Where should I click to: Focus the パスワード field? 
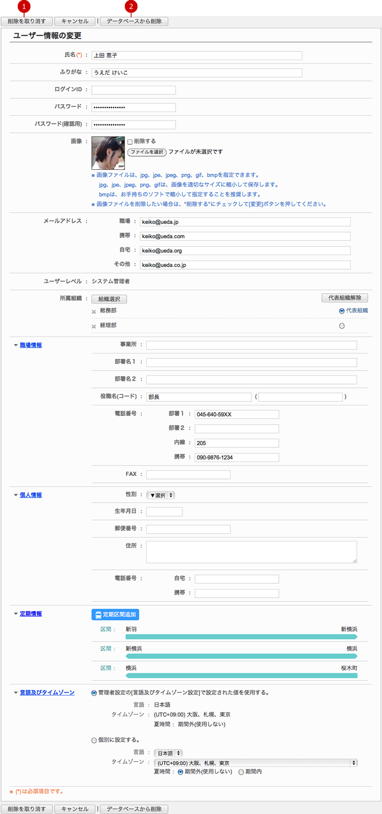[x=134, y=107]
